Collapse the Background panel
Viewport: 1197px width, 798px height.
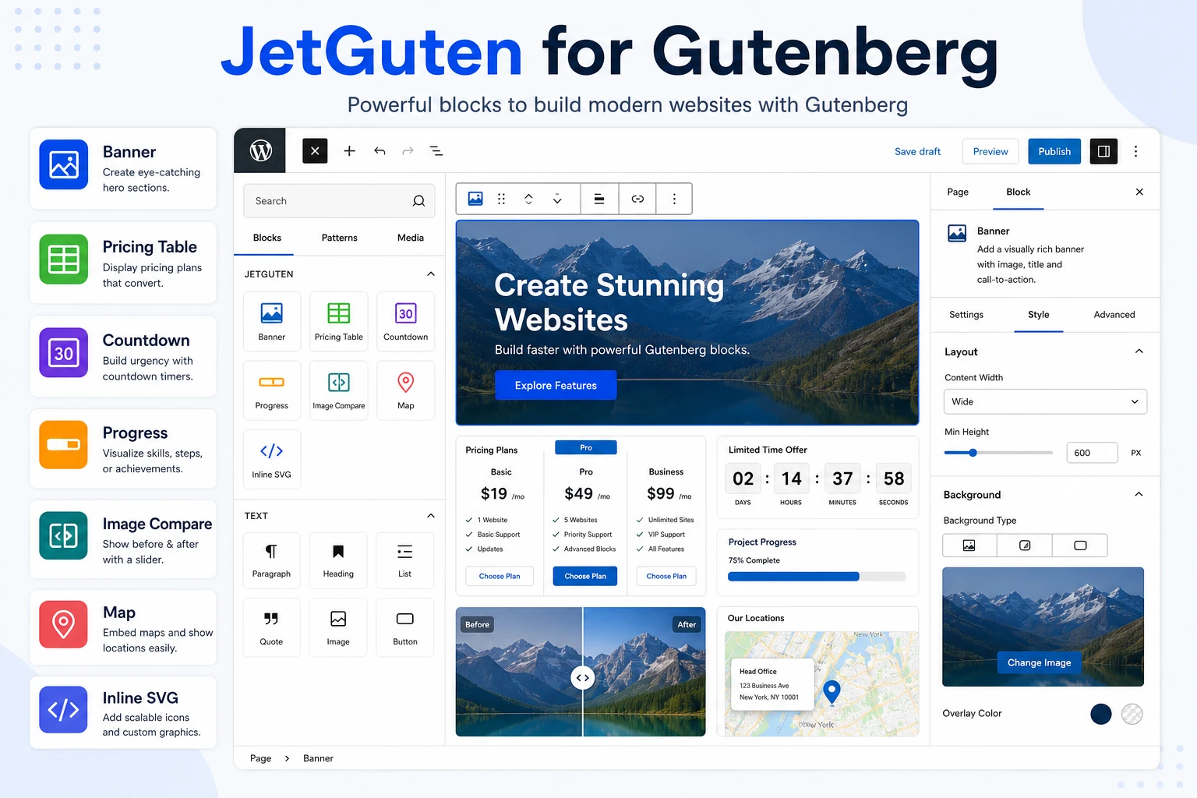[1139, 494]
